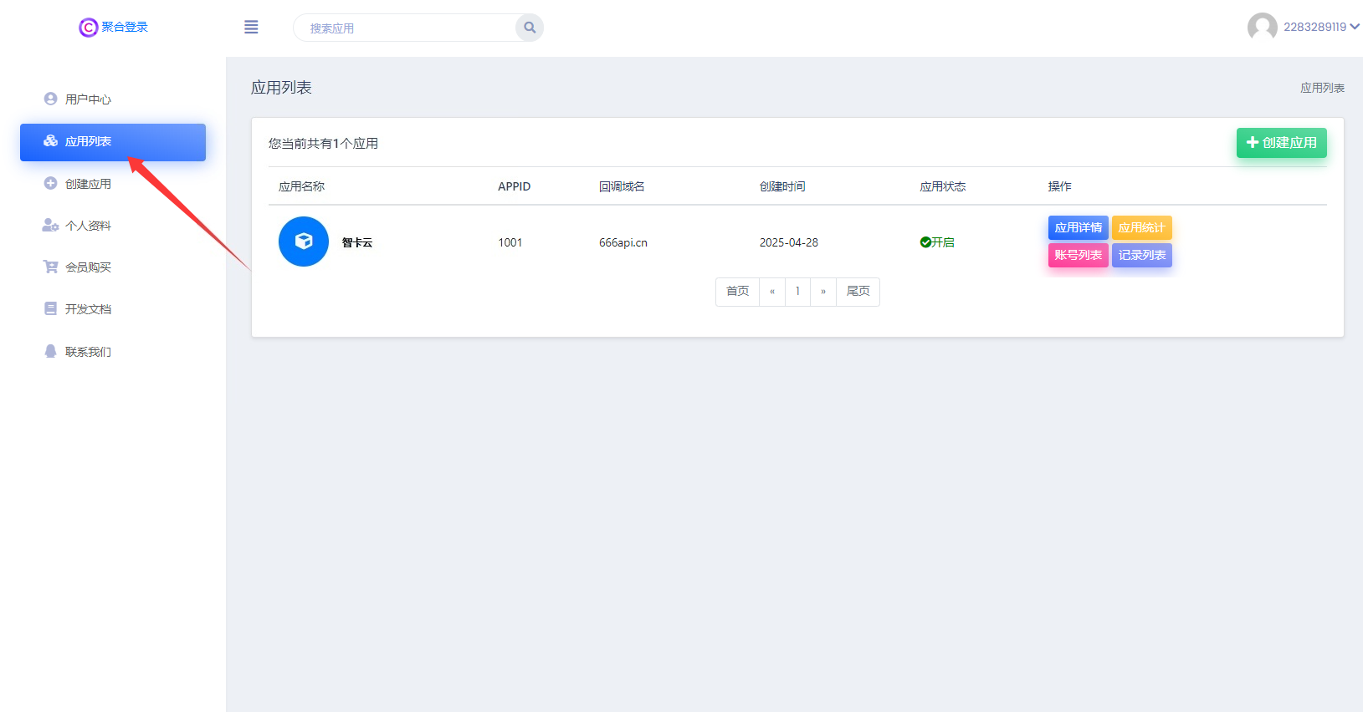This screenshot has width=1363, height=712.
Task: Open the purple 记录列表 button
Action: tap(1141, 255)
